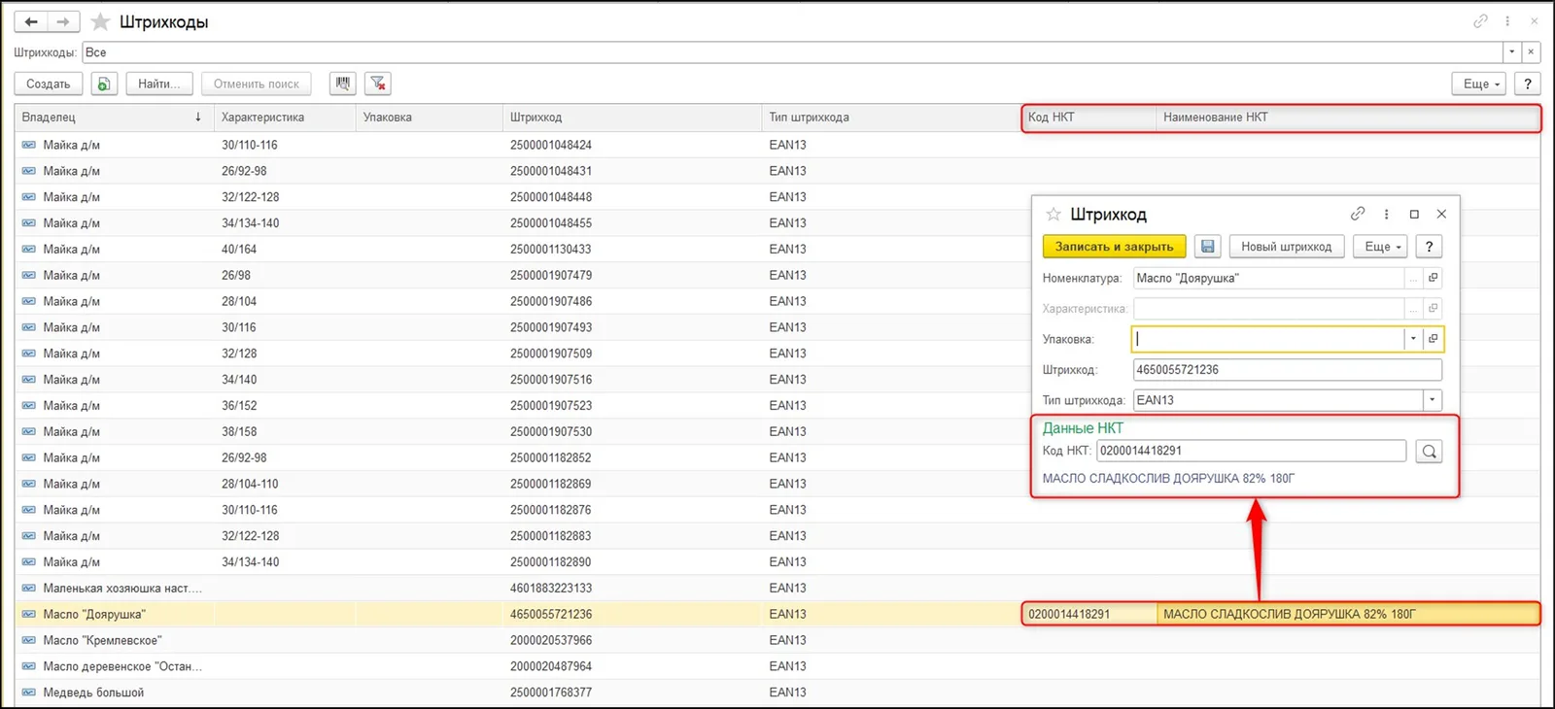Clear filter with the funnel icon
This screenshot has height=709, width=1555.
tap(378, 84)
